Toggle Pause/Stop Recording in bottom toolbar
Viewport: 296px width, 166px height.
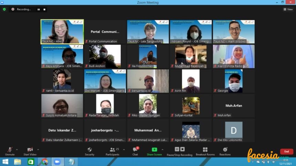pos(179,151)
